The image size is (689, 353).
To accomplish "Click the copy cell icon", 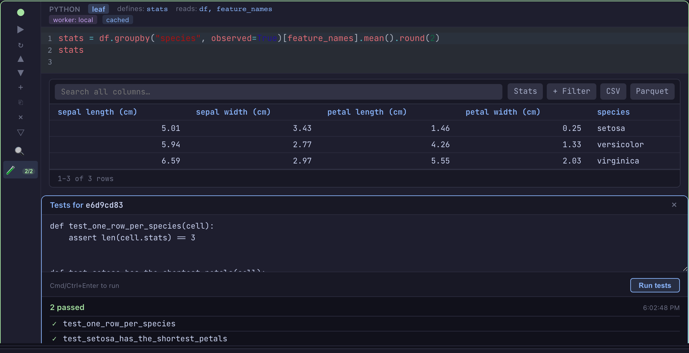I will 21,102.
